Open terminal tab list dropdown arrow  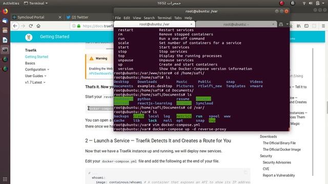click(x=287, y=24)
